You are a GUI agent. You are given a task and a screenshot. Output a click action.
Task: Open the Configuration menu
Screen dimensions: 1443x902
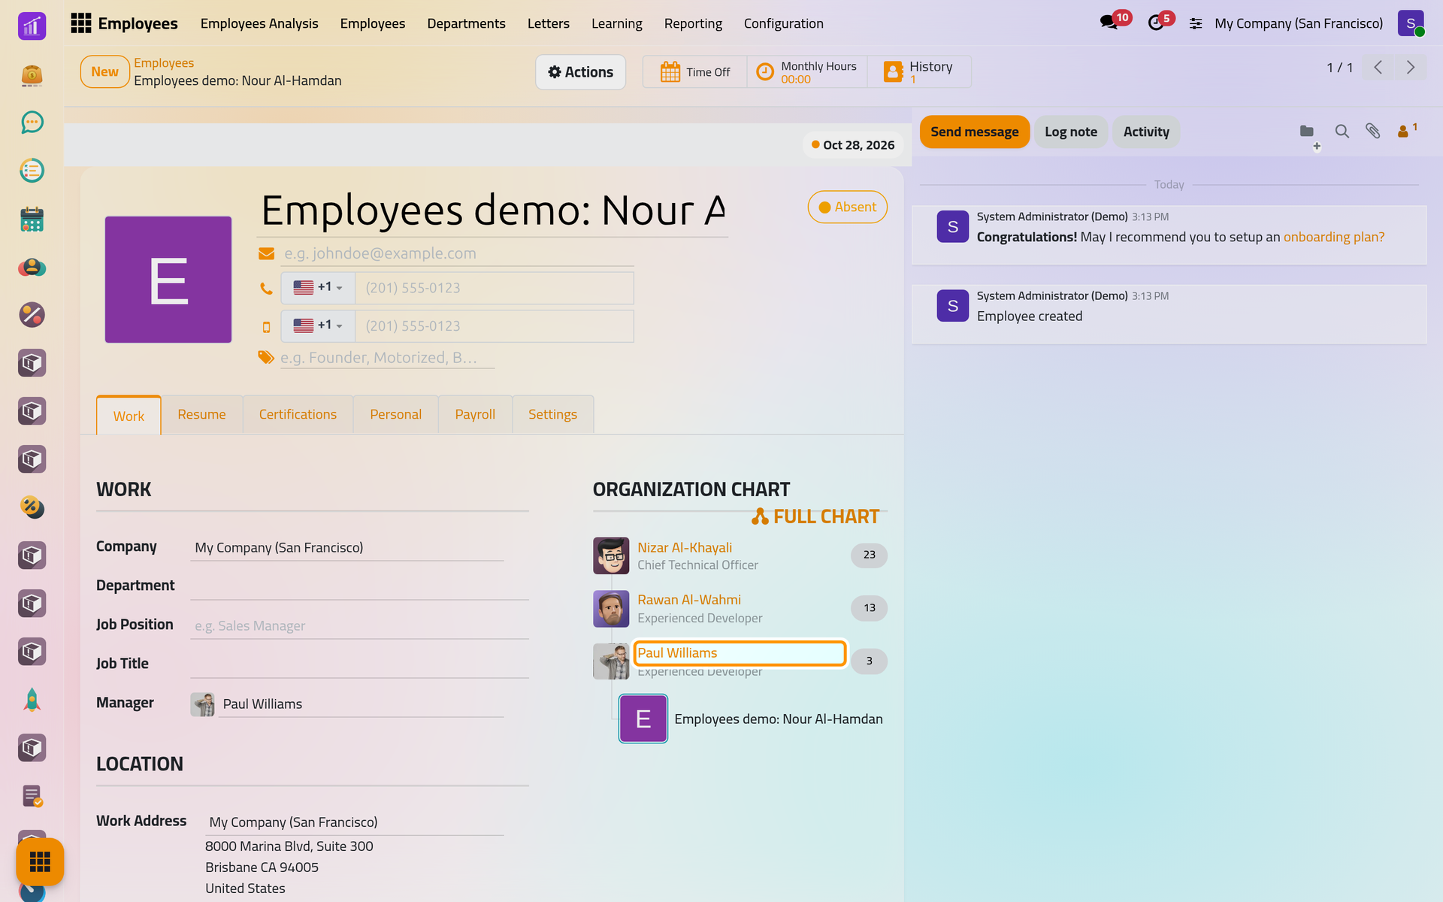783,23
